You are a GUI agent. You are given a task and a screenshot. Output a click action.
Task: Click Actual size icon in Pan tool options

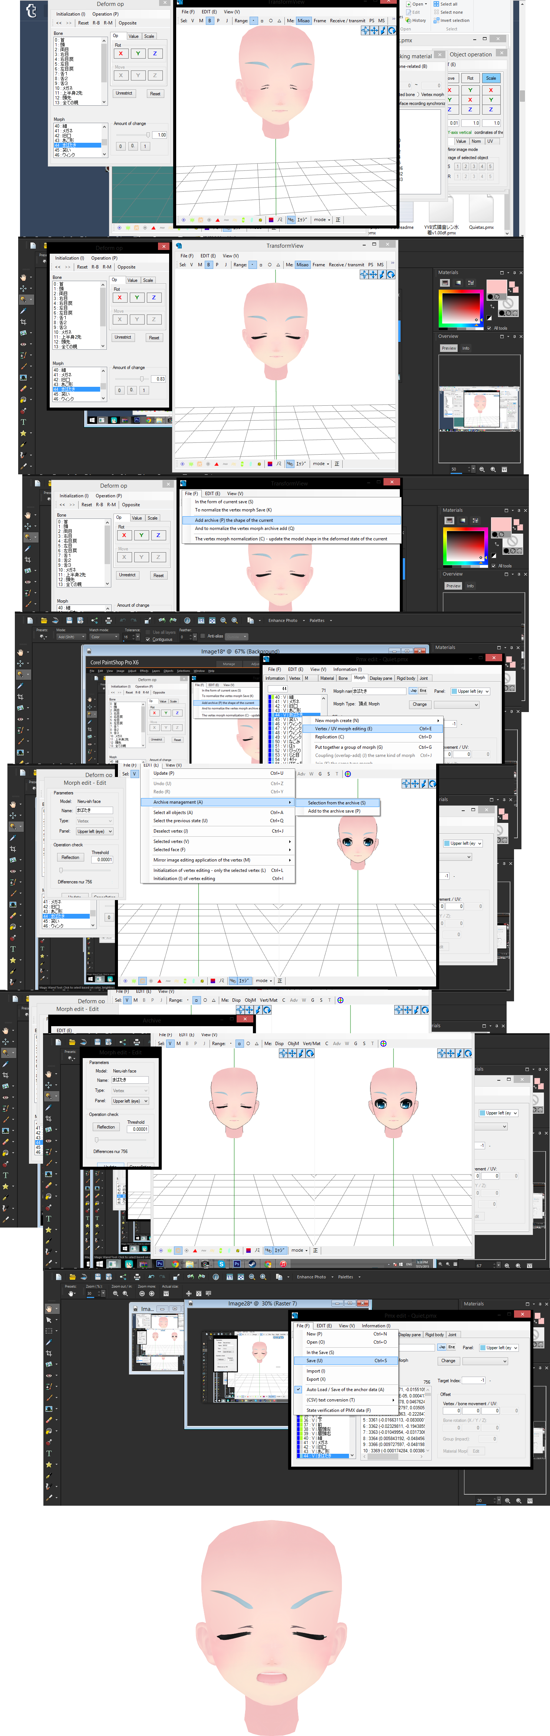(167, 1293)
